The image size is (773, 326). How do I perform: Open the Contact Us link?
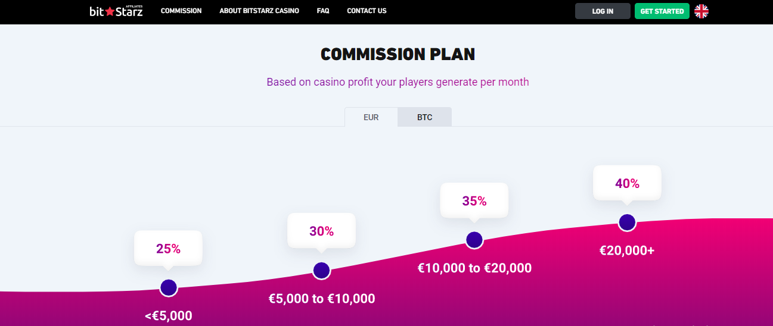click(x=367, y=11)
